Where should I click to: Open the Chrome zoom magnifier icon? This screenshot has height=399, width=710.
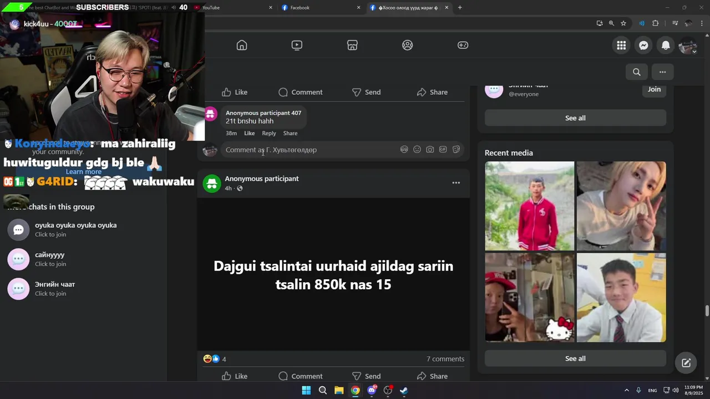click(x=611, y=23)
